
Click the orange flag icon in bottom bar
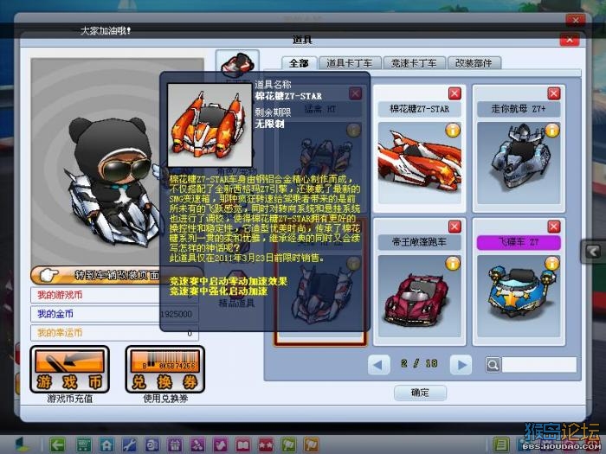(x=312, y=444)
